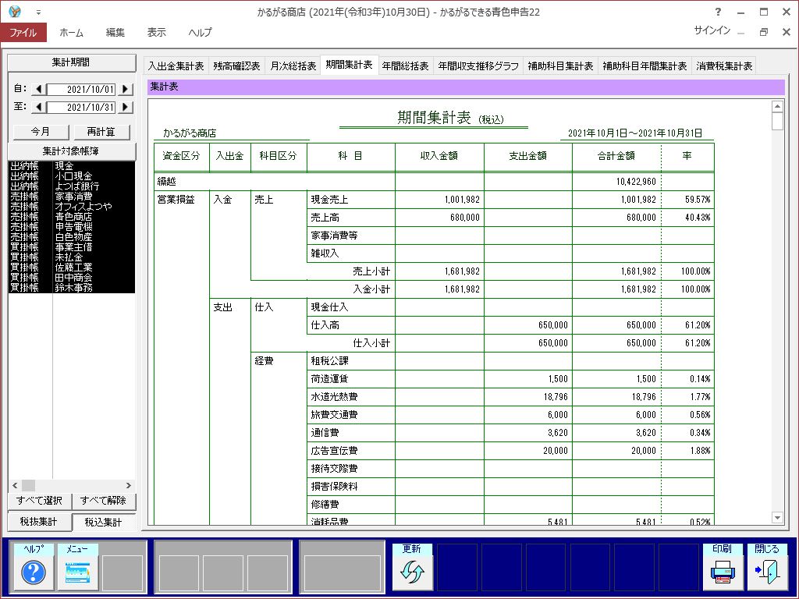Switch to the 年間総括表 tab
Image resolution: width=799 pixels, height=599 pixels.
point(406,66)
